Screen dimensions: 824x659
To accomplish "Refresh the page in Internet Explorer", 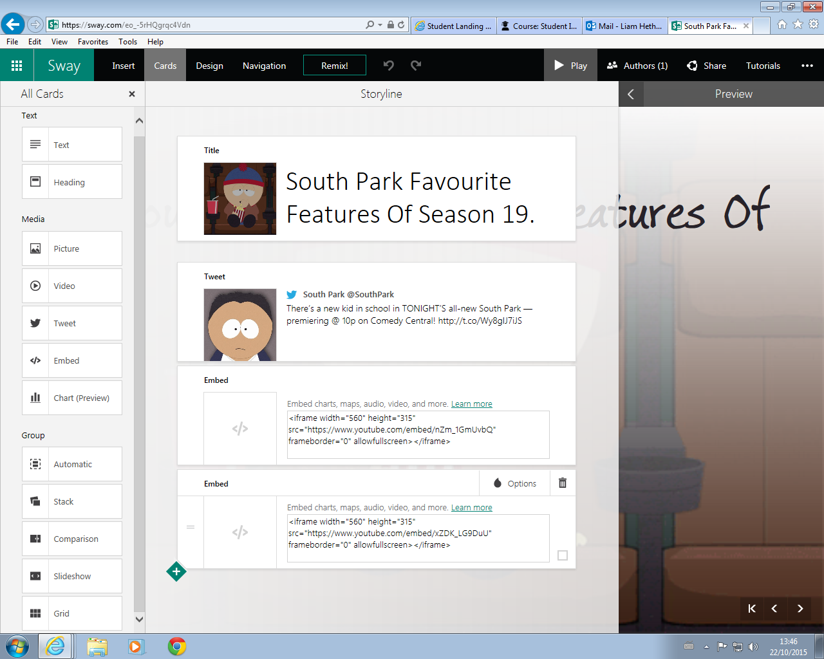I will click(x=401, y=25).
